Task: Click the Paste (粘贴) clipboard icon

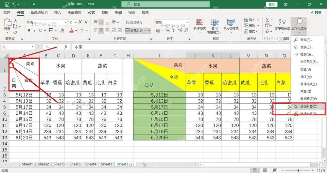Action: [7, 22]
